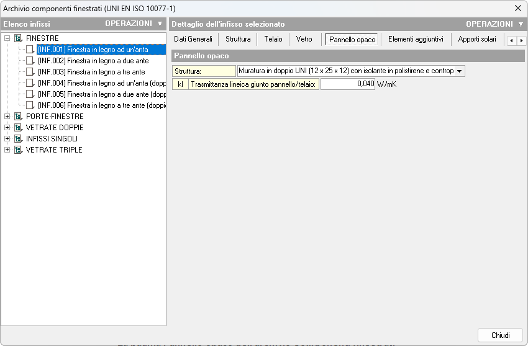Expand the PORTE-FINESTRE tree node

pos(7,117)
